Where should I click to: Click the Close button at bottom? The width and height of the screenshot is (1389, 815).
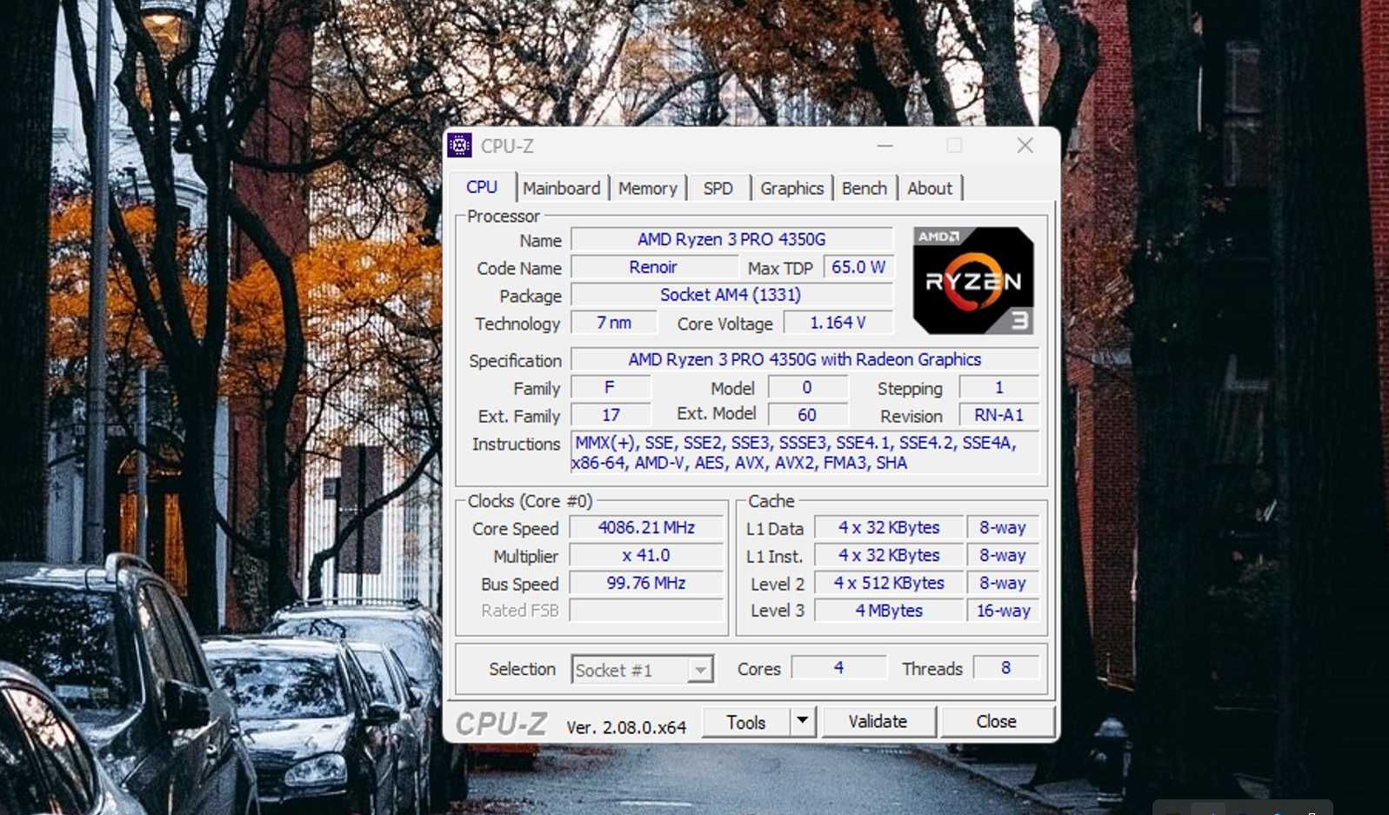pyautogui.click(x=997, y=721)
